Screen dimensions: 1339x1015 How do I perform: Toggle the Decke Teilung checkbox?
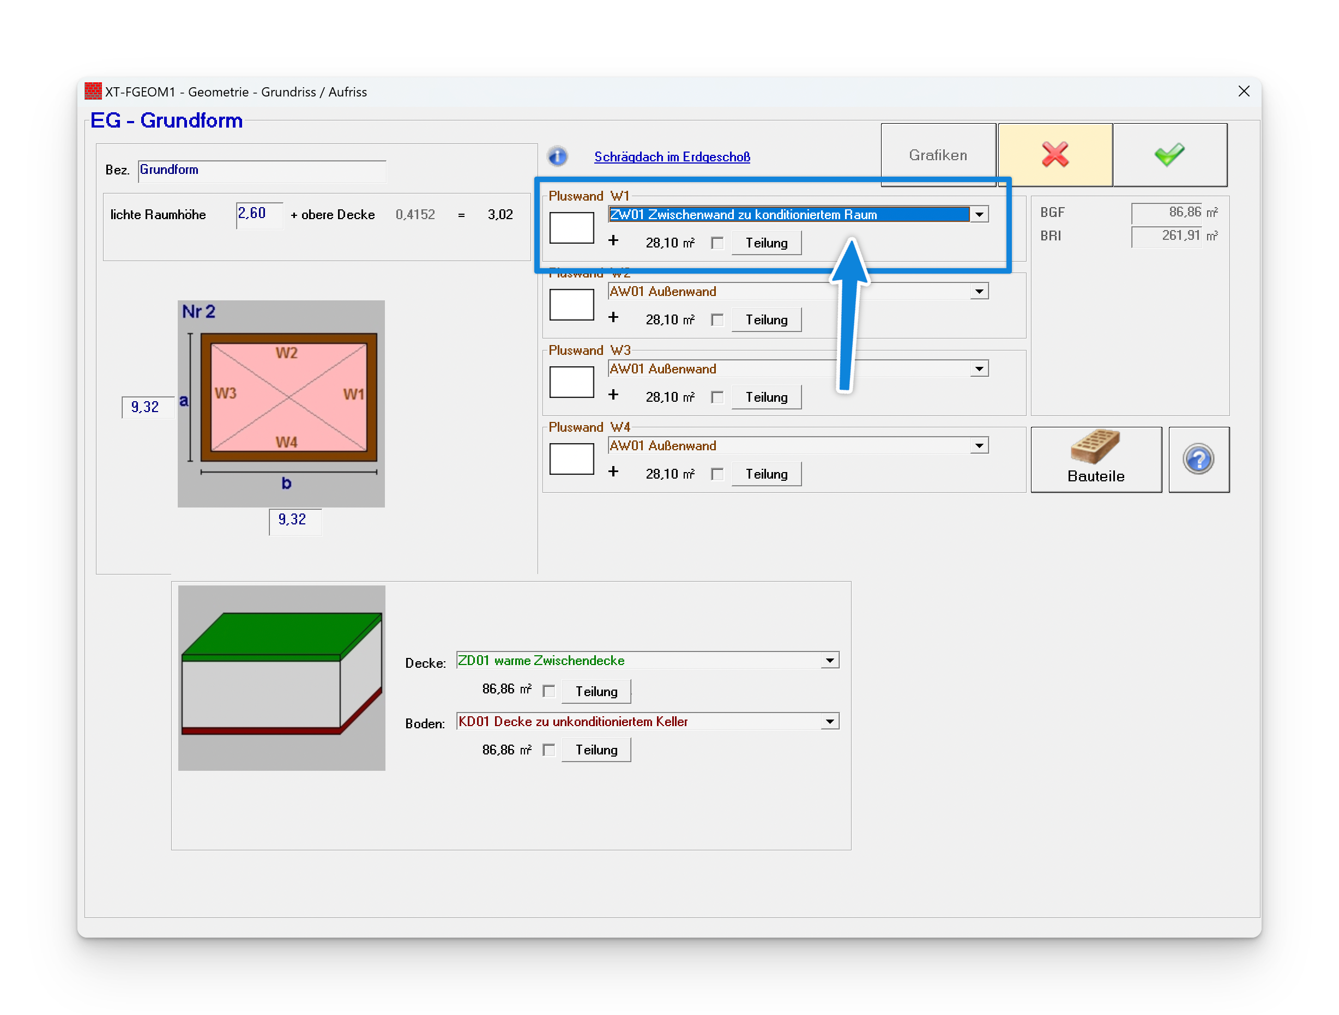pos(549,691)
